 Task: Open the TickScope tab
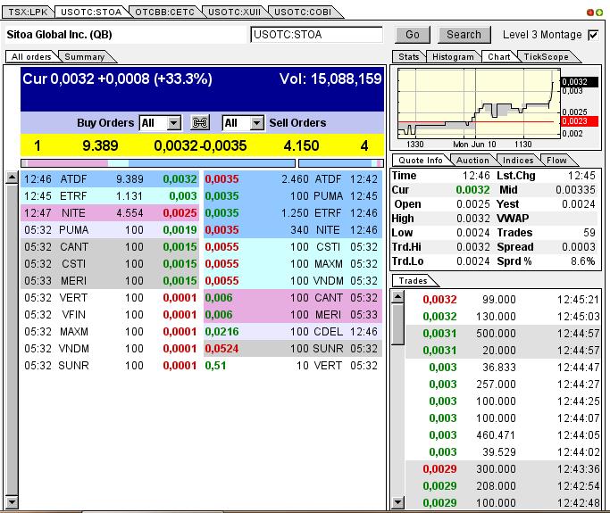tap(546, 57)
